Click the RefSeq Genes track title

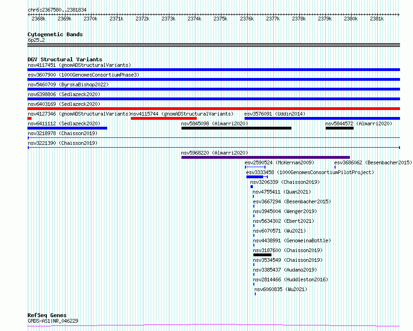point(47,316)
